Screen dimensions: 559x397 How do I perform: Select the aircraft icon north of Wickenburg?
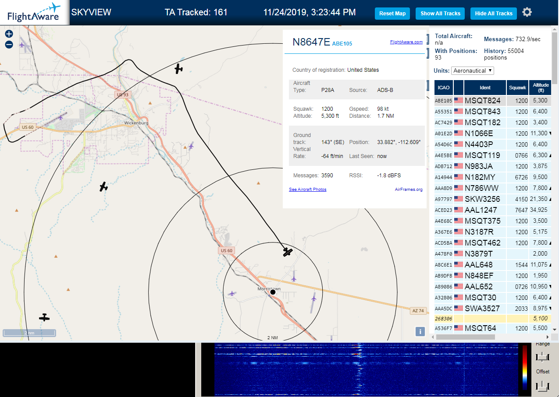point(178,68)
